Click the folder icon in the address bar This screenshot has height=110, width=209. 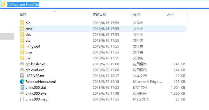click(x=3, y=4)
